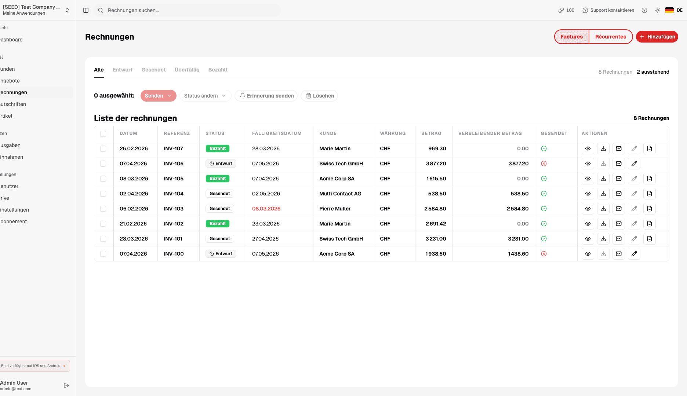Open document icon for invoice INV-104
Image resolution: width=687 pixels, height=396 pixels.
pos(649,194)
